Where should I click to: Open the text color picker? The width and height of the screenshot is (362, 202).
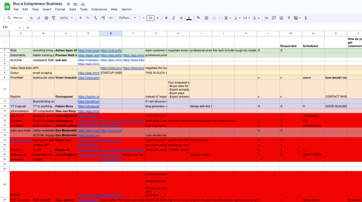pyautogui.click(x=189, y=18)
